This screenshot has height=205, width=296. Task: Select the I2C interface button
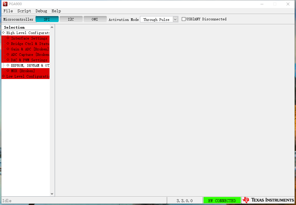[71, 19]
